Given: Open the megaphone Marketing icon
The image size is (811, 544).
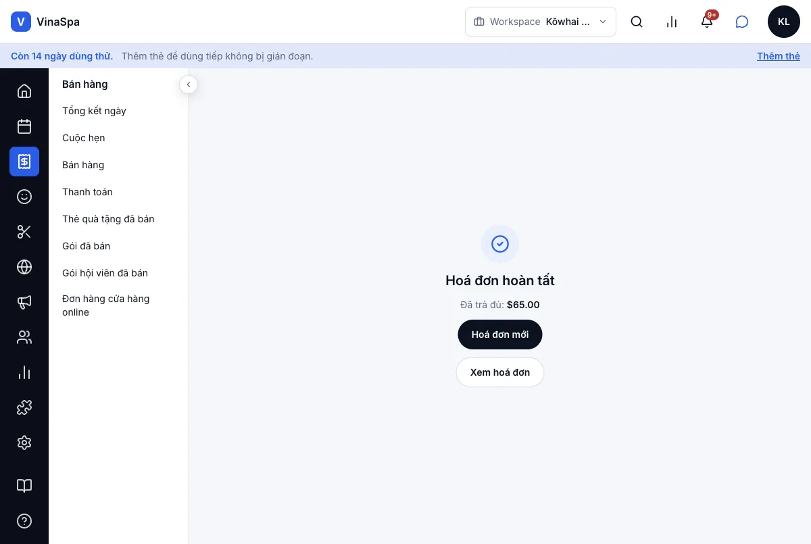Looking at the screenshot, I should pyautogui.click(x=24, y=302).
